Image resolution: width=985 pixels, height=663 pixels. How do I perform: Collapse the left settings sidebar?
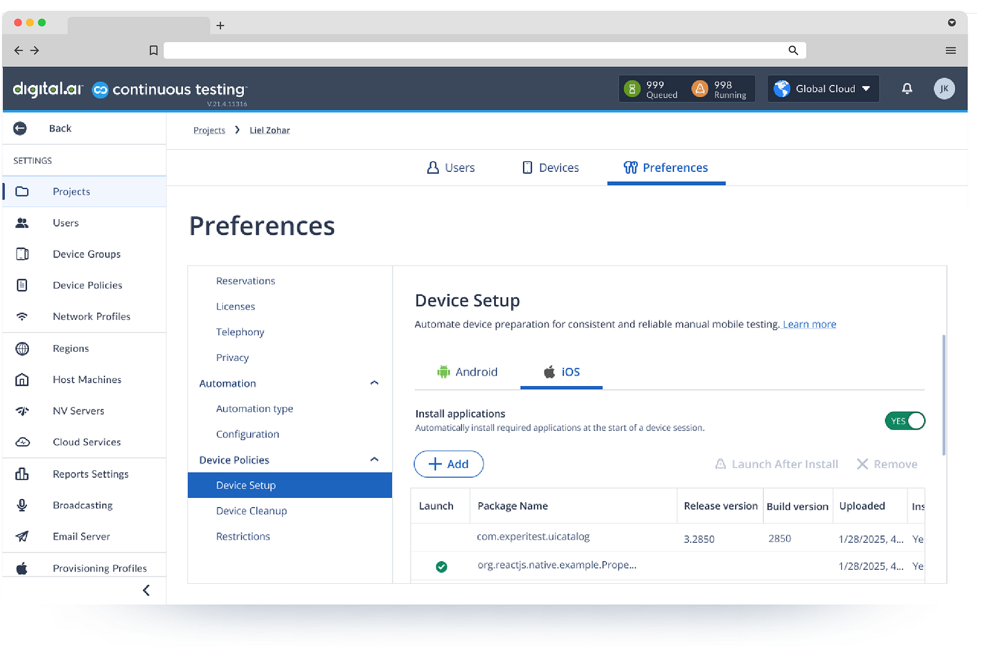pos(146,591)
